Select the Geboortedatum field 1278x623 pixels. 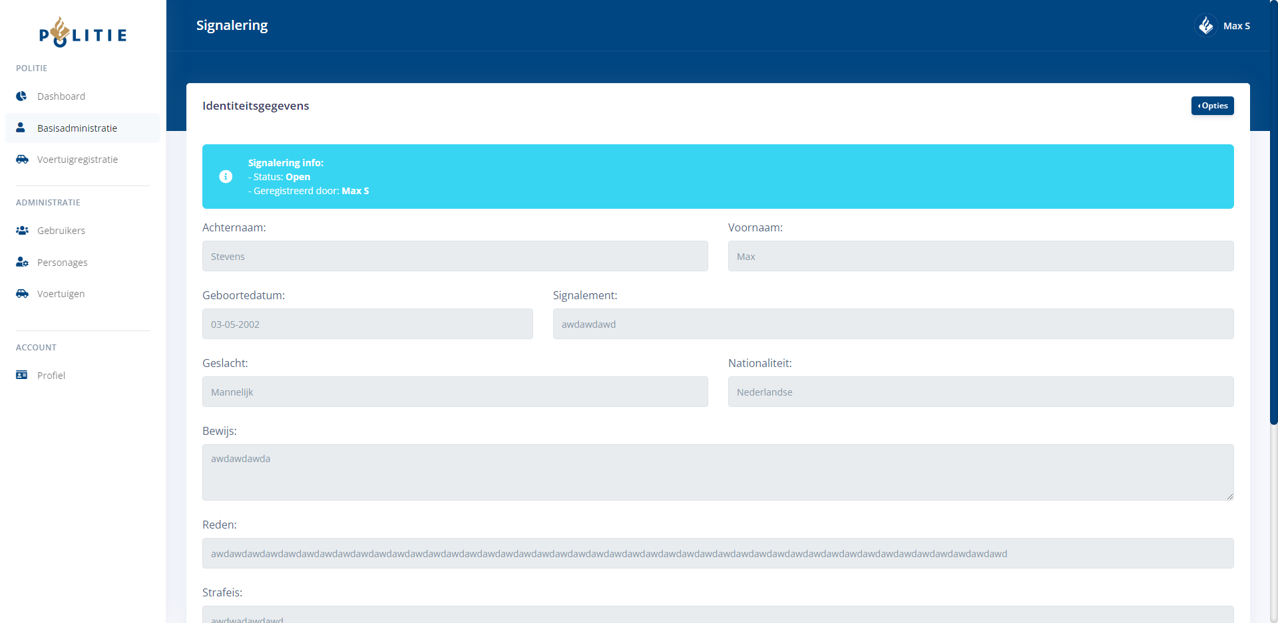coord(367,324)
